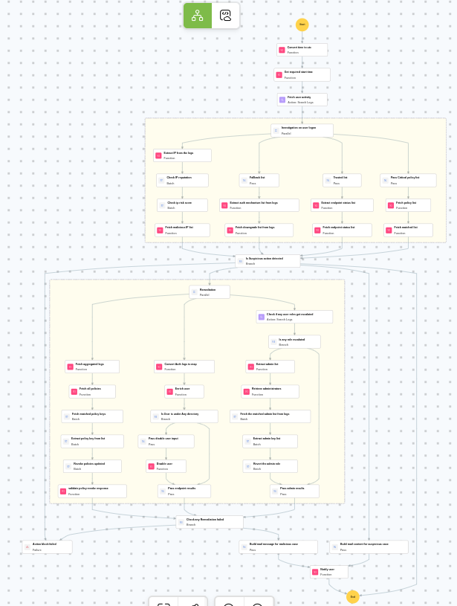Click the Trusted list pass icon
Image resolution: width=457 pixels, height=606 pixels.
click(x=328, y=181)
